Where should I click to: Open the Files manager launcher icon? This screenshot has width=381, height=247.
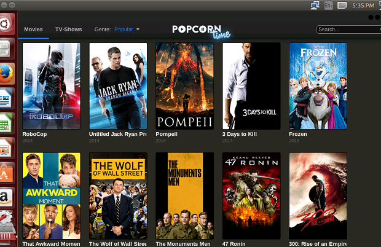(7, 49)
